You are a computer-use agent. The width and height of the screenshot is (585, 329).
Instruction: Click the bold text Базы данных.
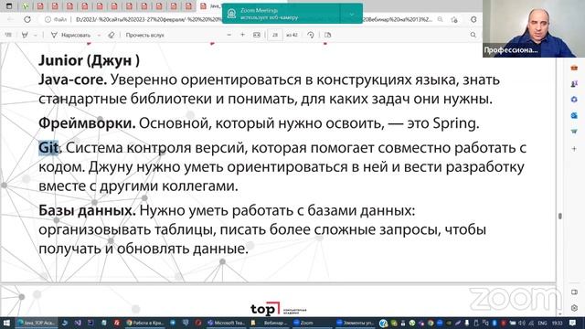[87, 210]
